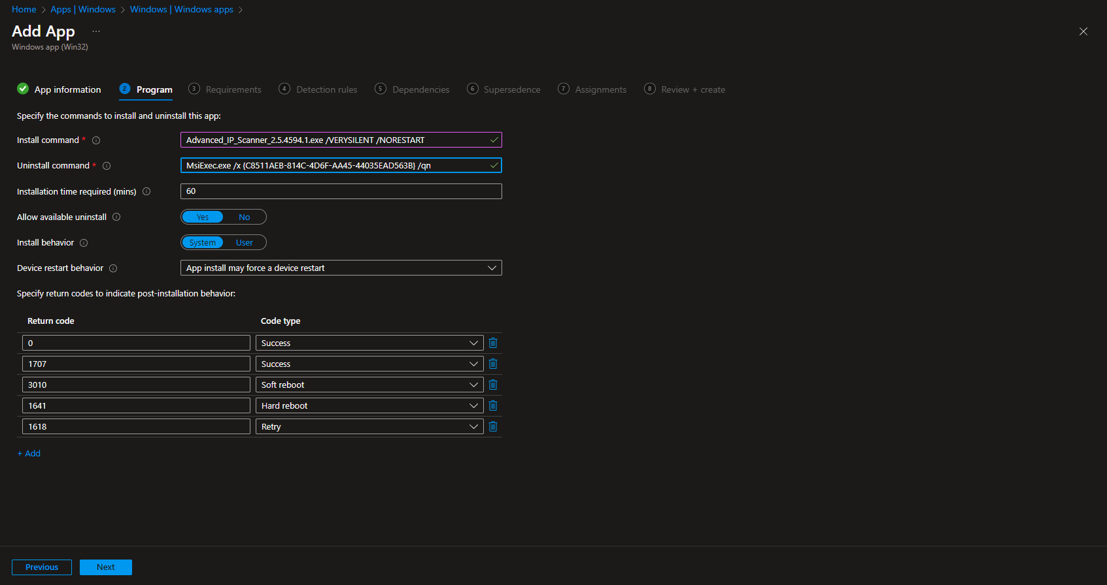Show info tooltip for Install command

96,140
